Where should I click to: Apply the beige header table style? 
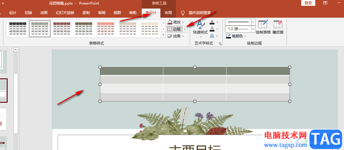(150, 28)
